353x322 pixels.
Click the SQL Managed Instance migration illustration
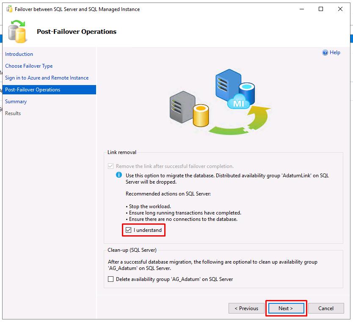(x=220, y=102)
